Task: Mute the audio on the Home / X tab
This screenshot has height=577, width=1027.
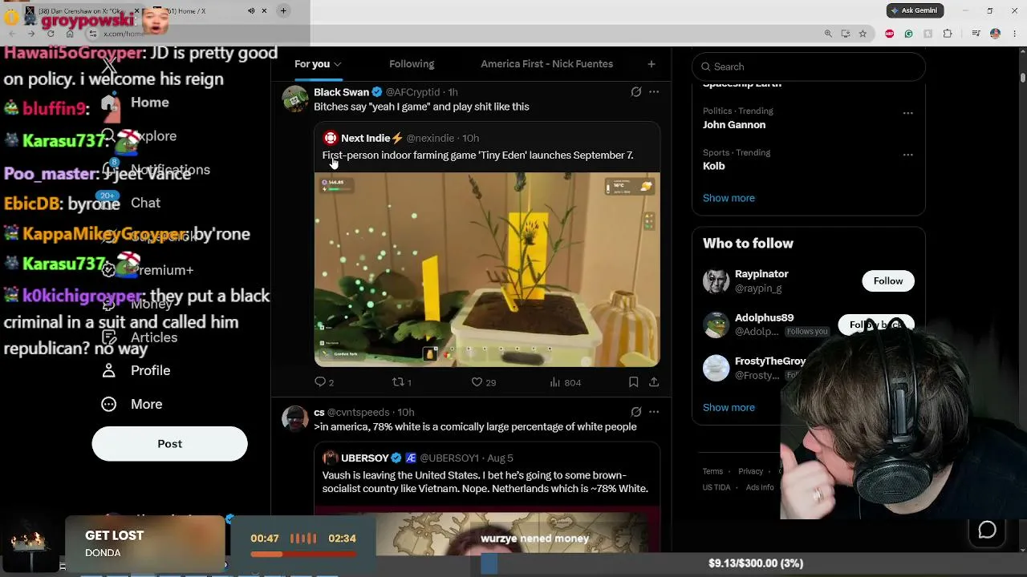Action: (250, 11)
